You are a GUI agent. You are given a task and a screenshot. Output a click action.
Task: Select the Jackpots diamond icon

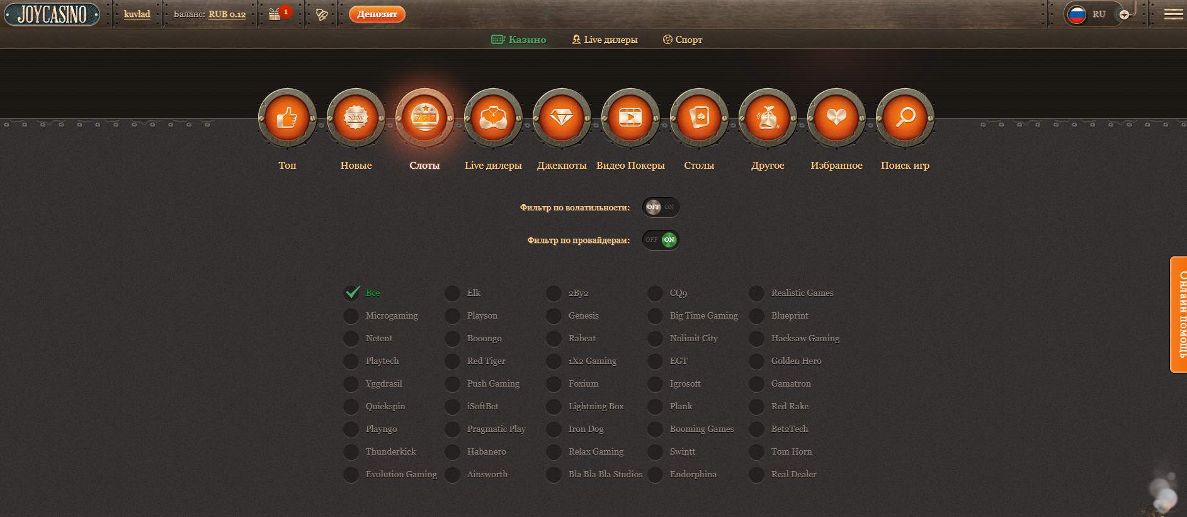click(x=561, y=118)
